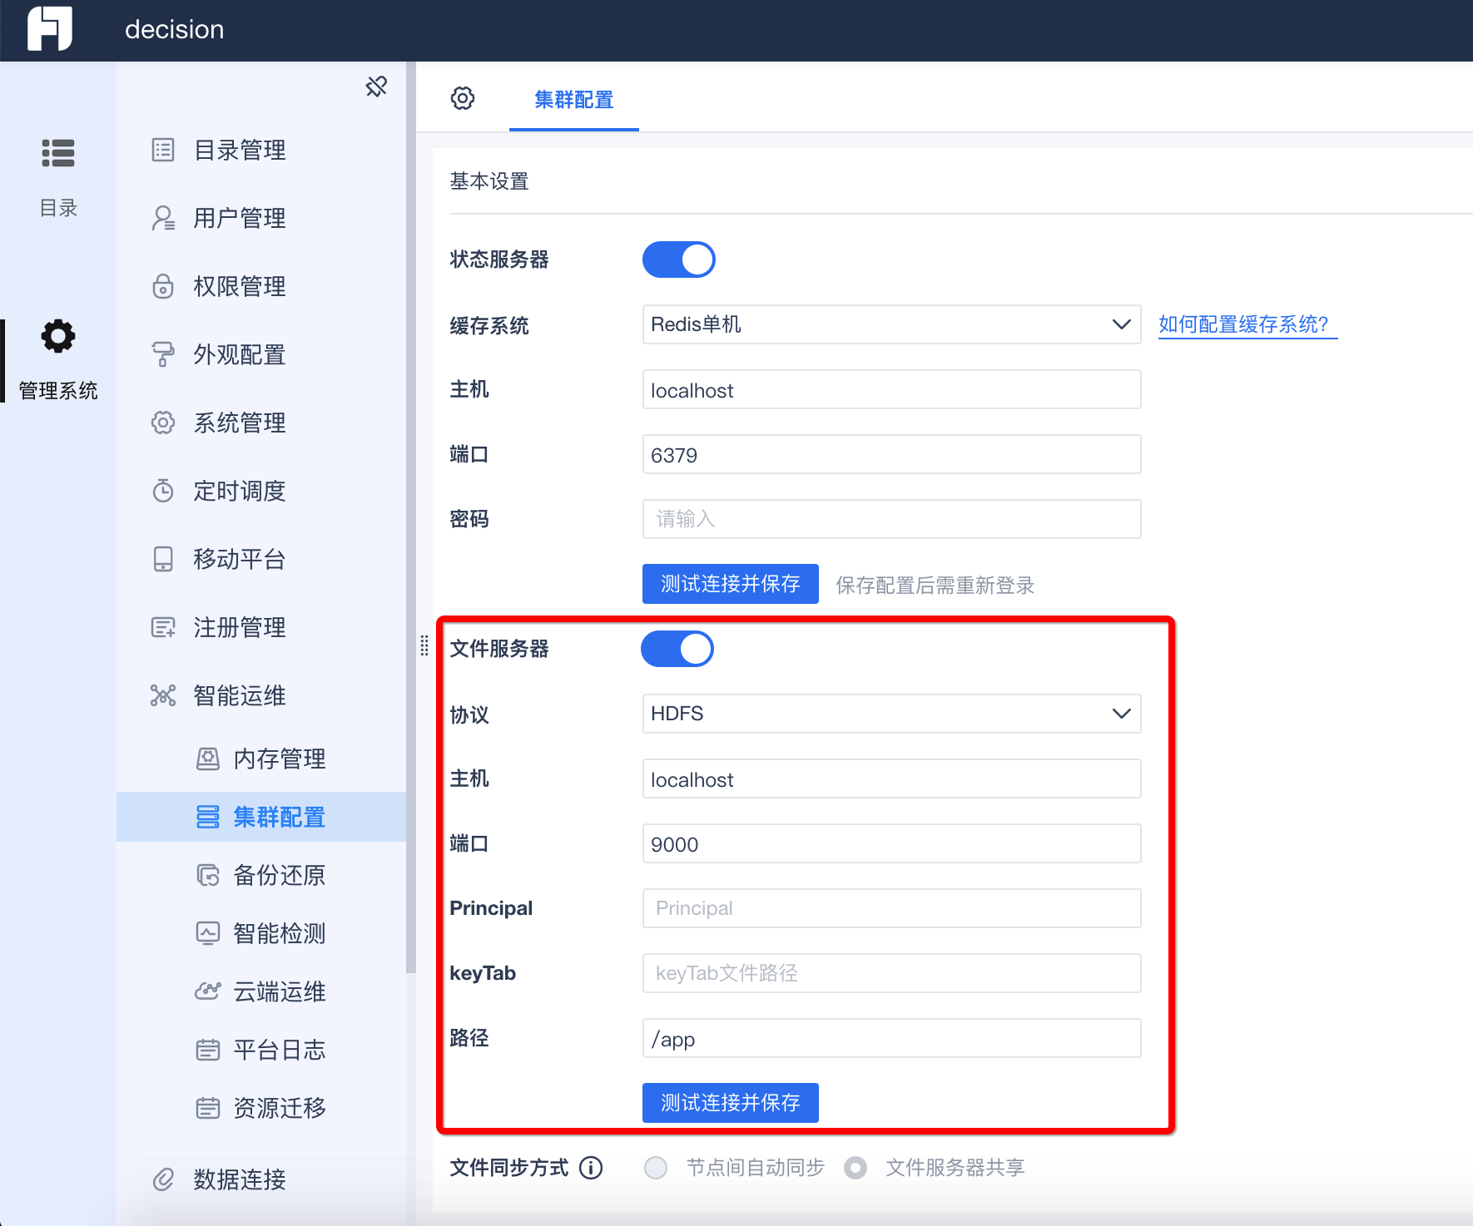The image size is (1473, 1226).
Task: Click the 智能检测 monitor icon
Action: 208,933
